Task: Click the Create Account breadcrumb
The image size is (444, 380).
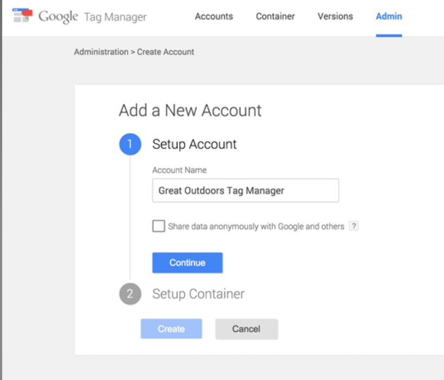Action: [166, 52]
